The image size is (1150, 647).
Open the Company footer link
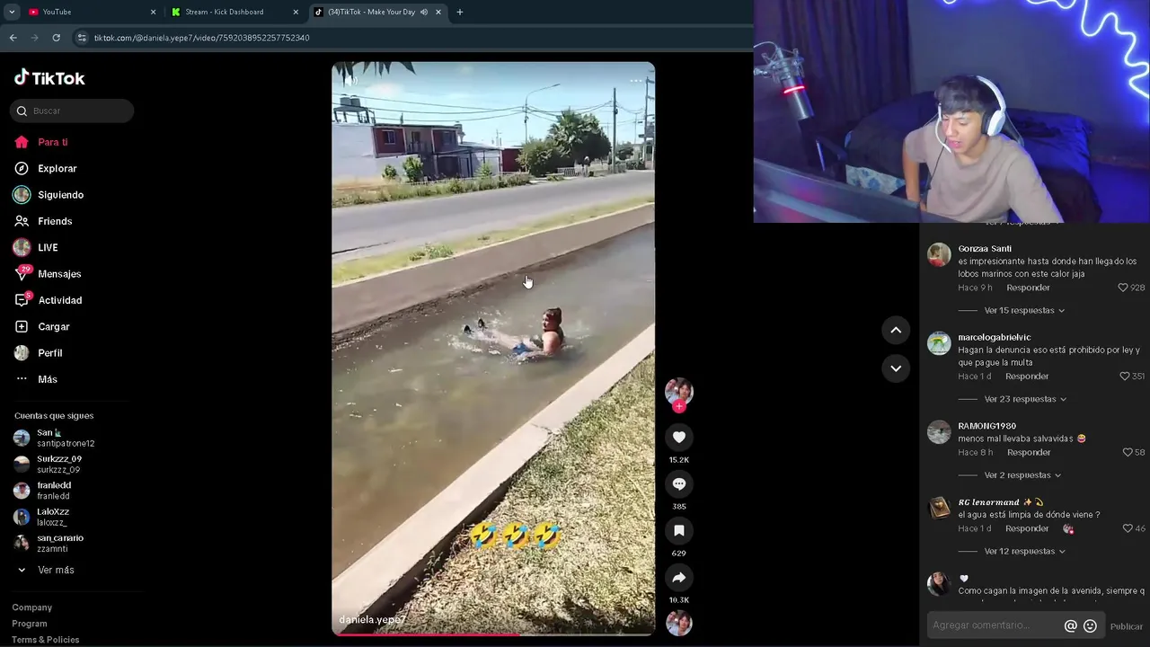click(x=31, y=607)
